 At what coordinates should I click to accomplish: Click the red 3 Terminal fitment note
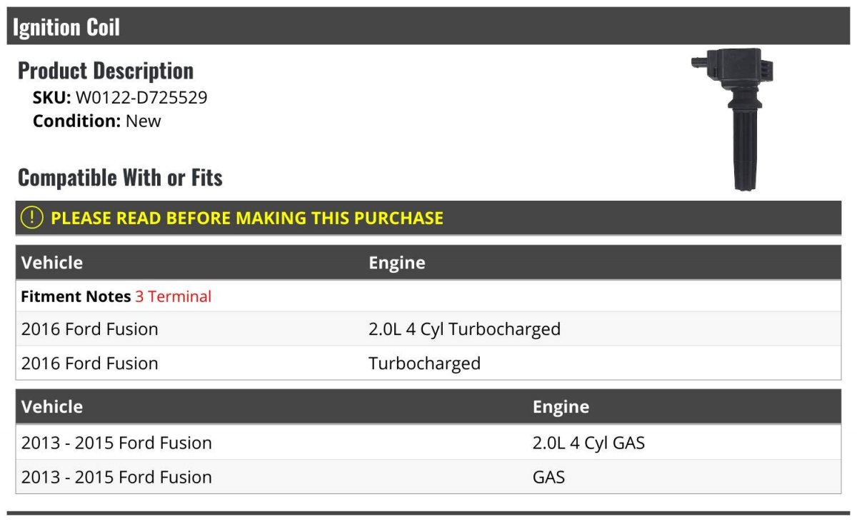(174, 296)
